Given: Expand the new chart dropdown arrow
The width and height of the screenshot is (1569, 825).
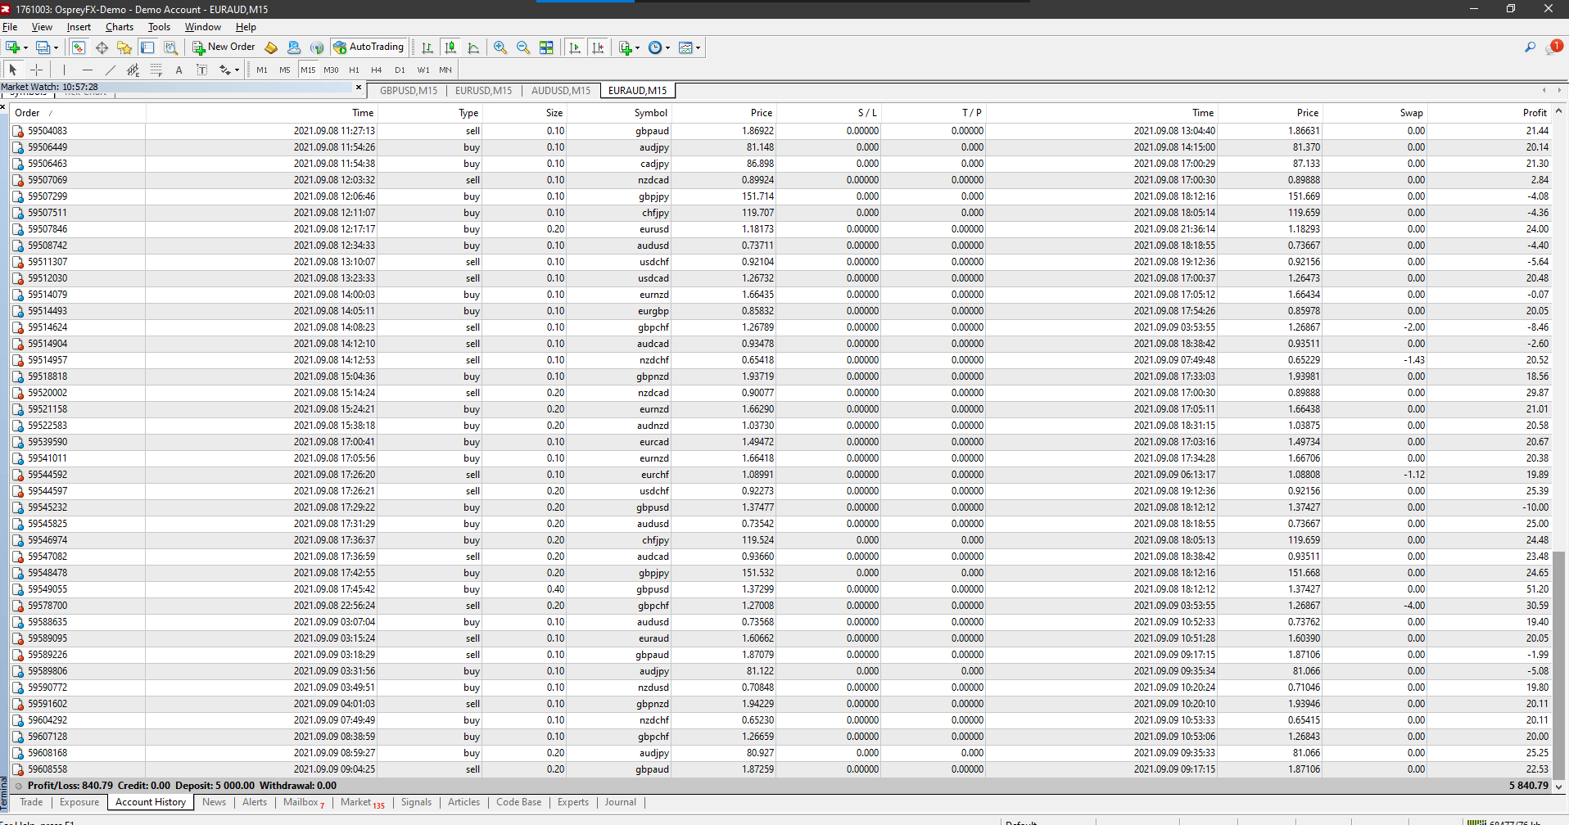Looking at the screenshot, I should tap(25, 47).
